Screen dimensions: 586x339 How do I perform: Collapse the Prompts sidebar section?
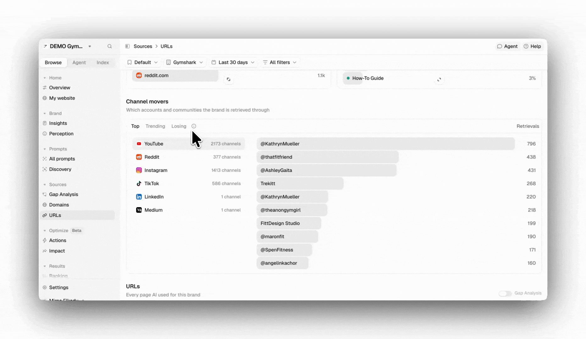(x=45, y=149)
